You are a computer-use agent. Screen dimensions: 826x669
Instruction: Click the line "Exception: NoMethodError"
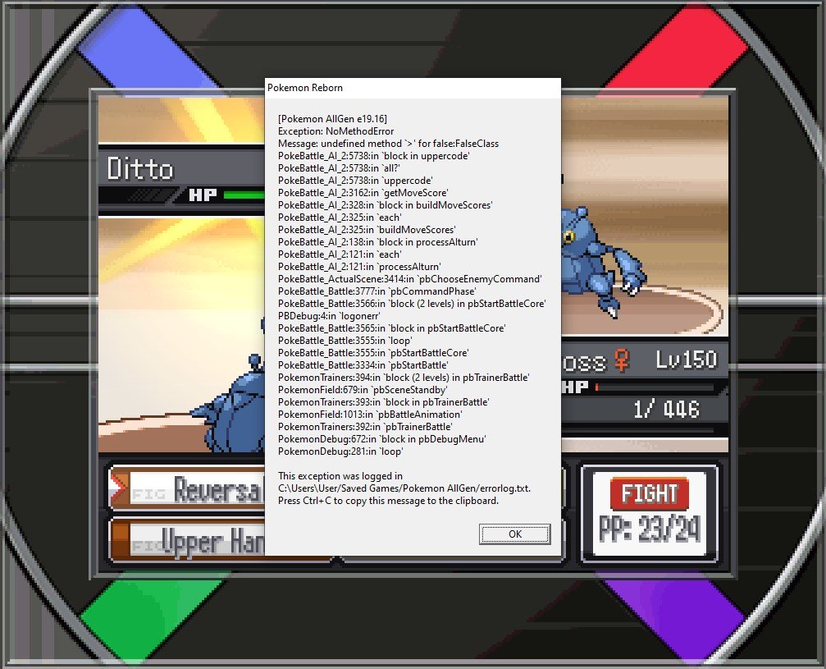(335, 131)
